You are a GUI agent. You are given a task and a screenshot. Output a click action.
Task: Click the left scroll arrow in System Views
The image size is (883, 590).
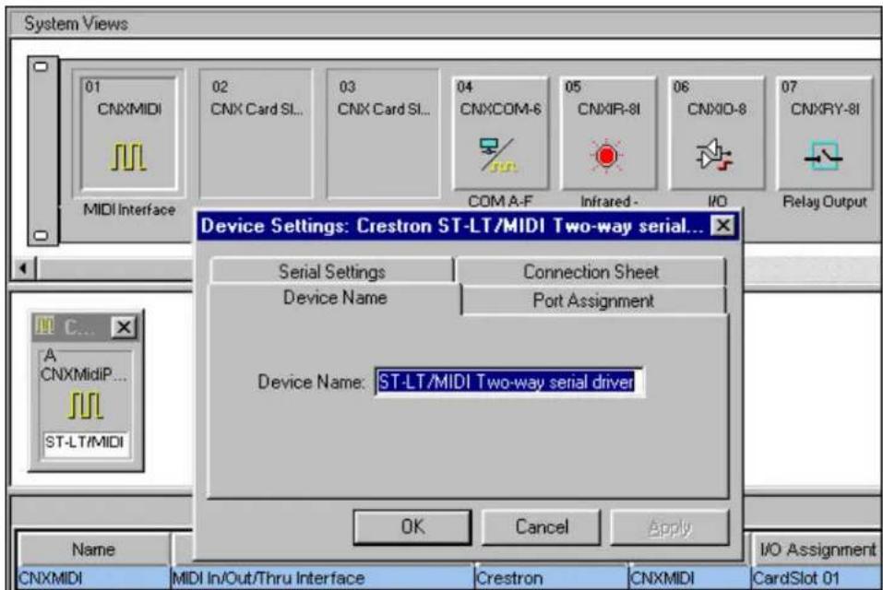[x=23, y=268]
